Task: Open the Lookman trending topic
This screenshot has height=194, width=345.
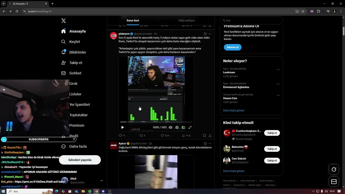Action: pyautogui.click(x=229, y=72)
